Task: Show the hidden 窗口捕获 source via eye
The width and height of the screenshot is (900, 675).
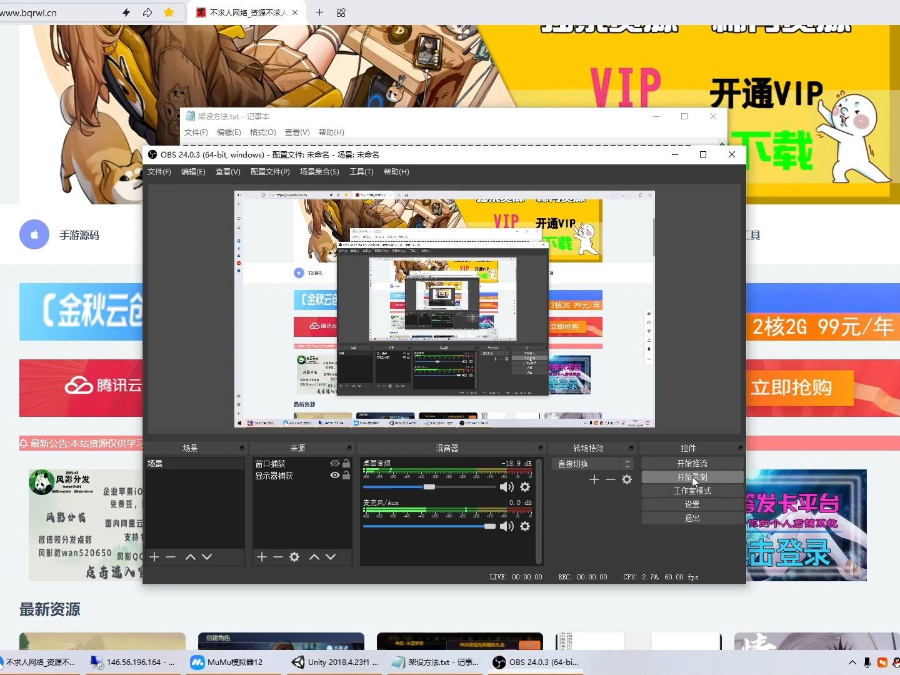Action: tap(335, 463)
